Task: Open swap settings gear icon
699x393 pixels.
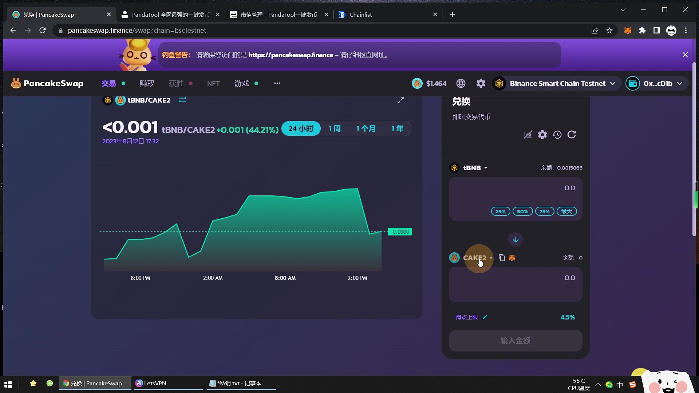Action: 542,135
